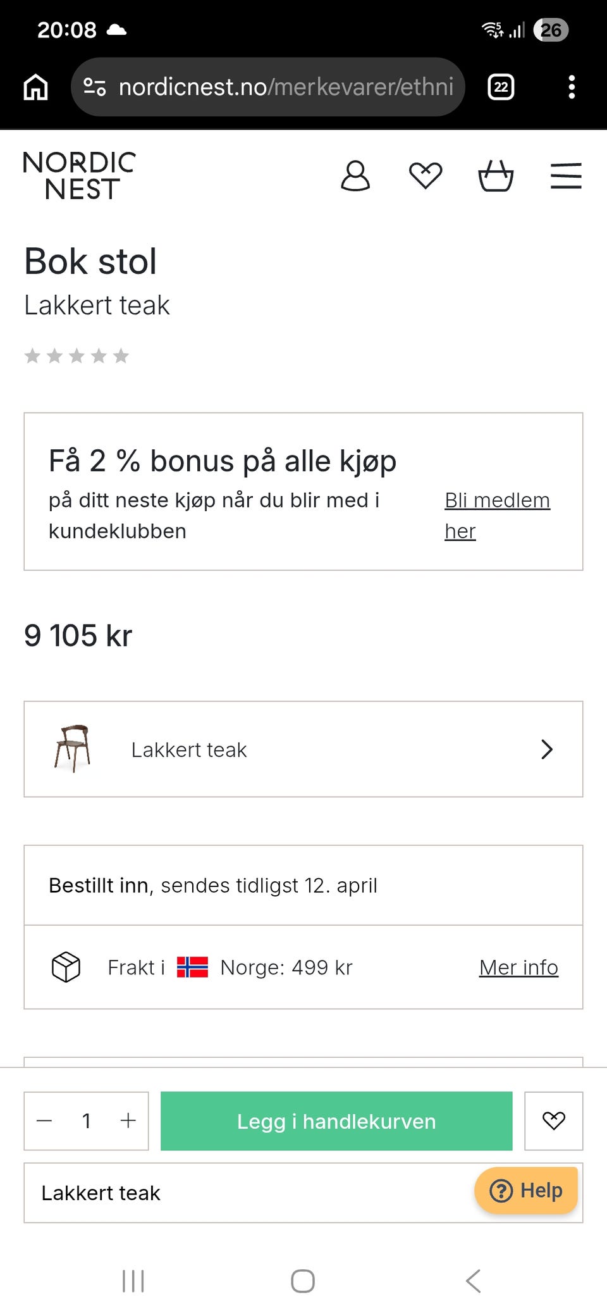This screenshot has height=1316, width=607.
Task: Tap the Nordic Nest logo
Action: coord(80,176)
